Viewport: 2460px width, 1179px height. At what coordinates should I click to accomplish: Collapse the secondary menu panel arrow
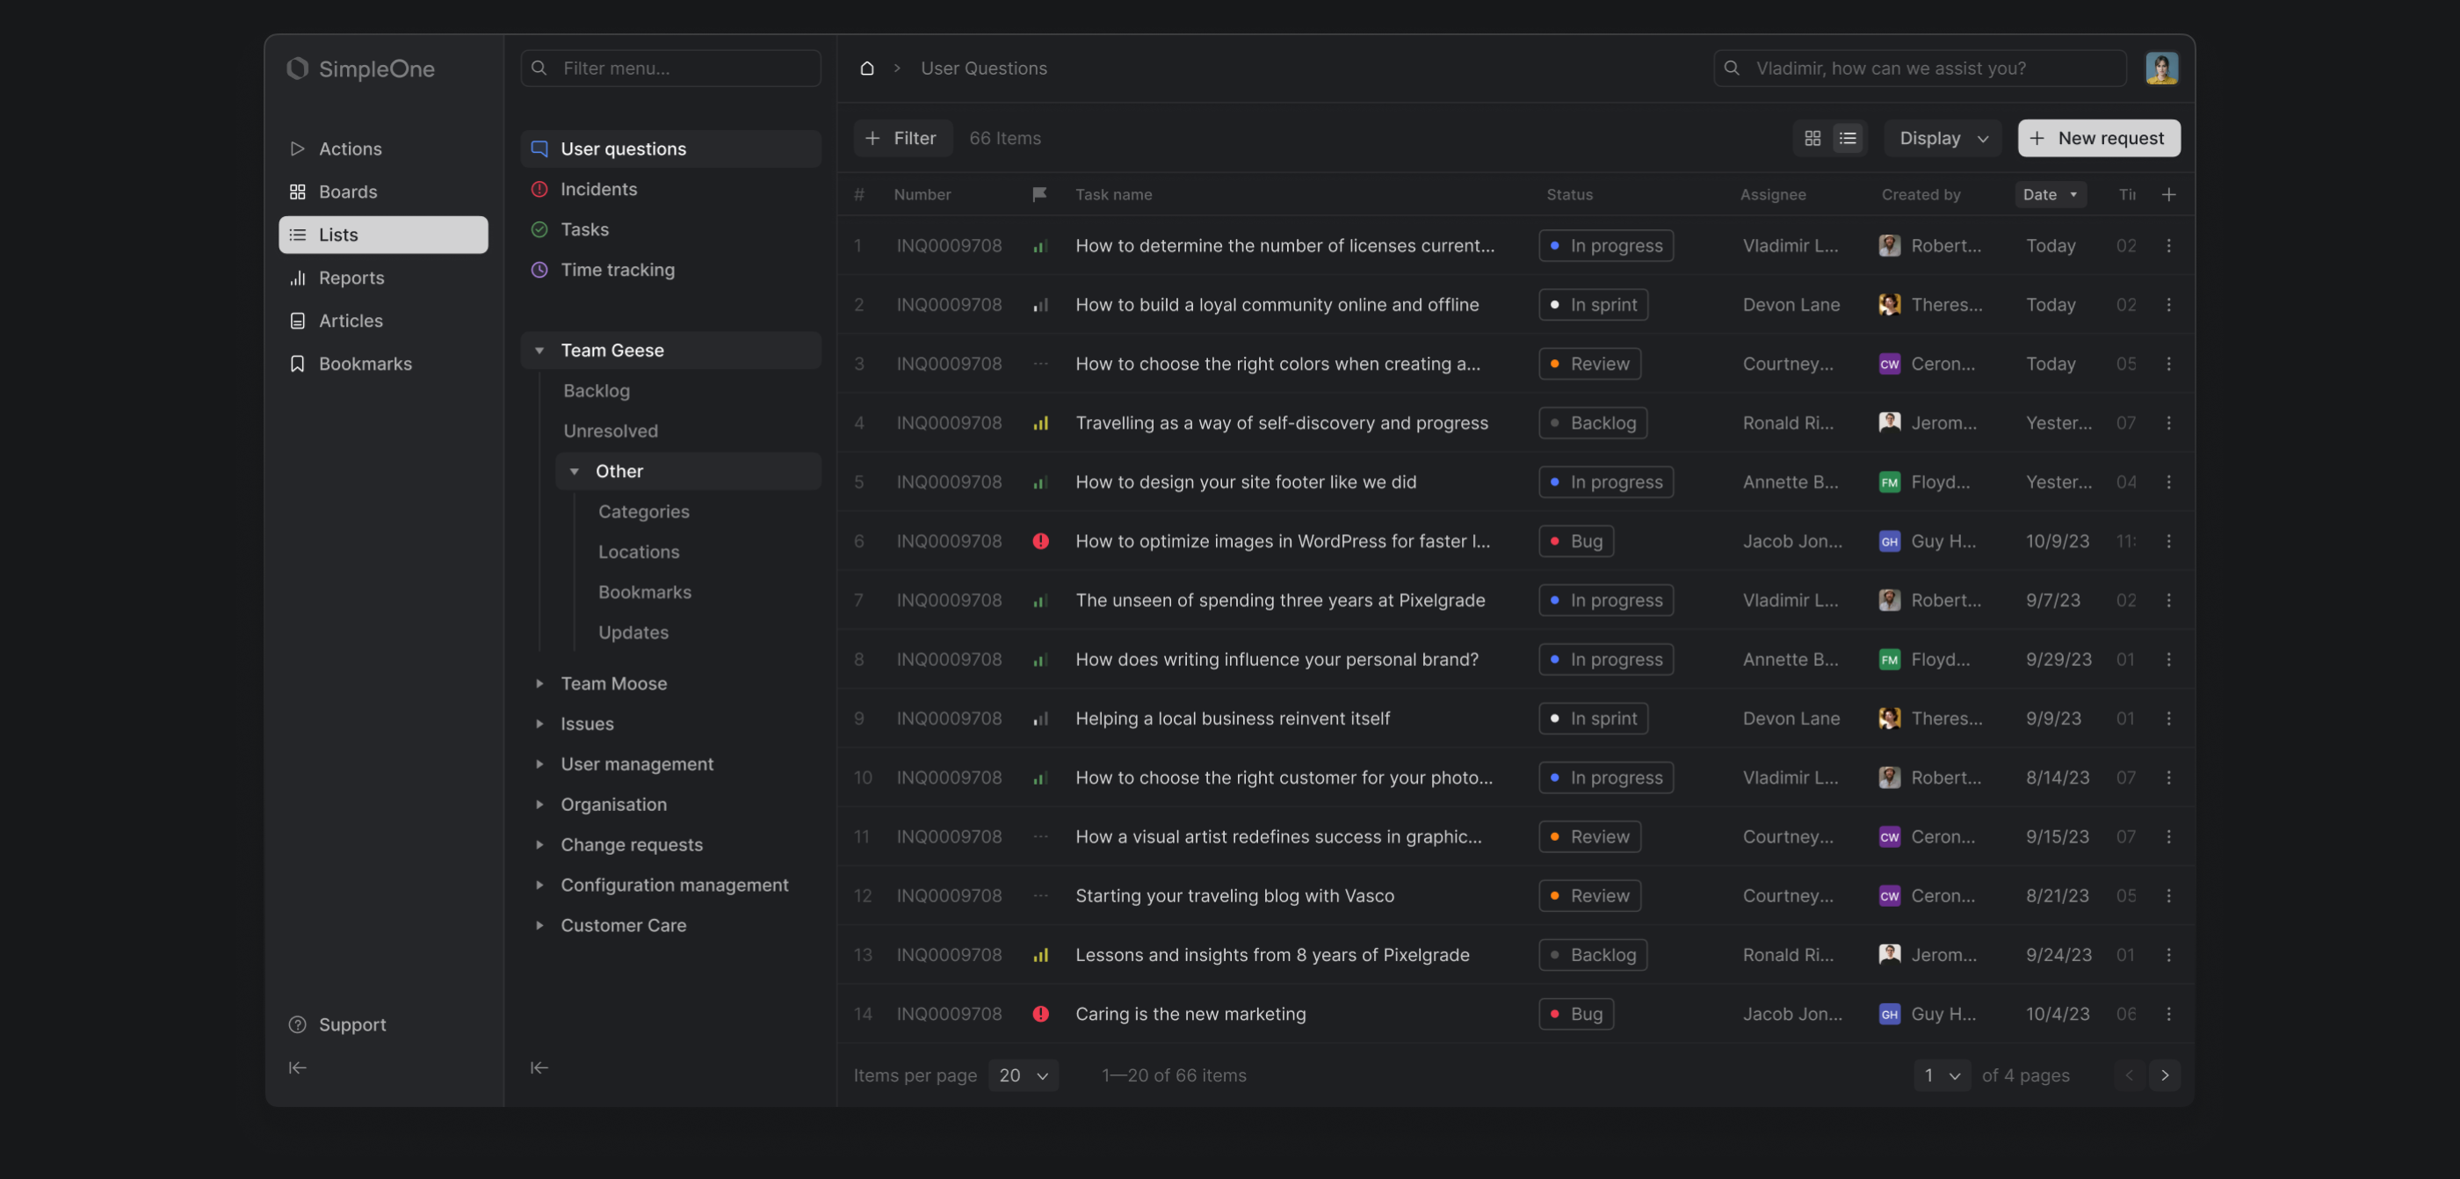pos(539,1067)
